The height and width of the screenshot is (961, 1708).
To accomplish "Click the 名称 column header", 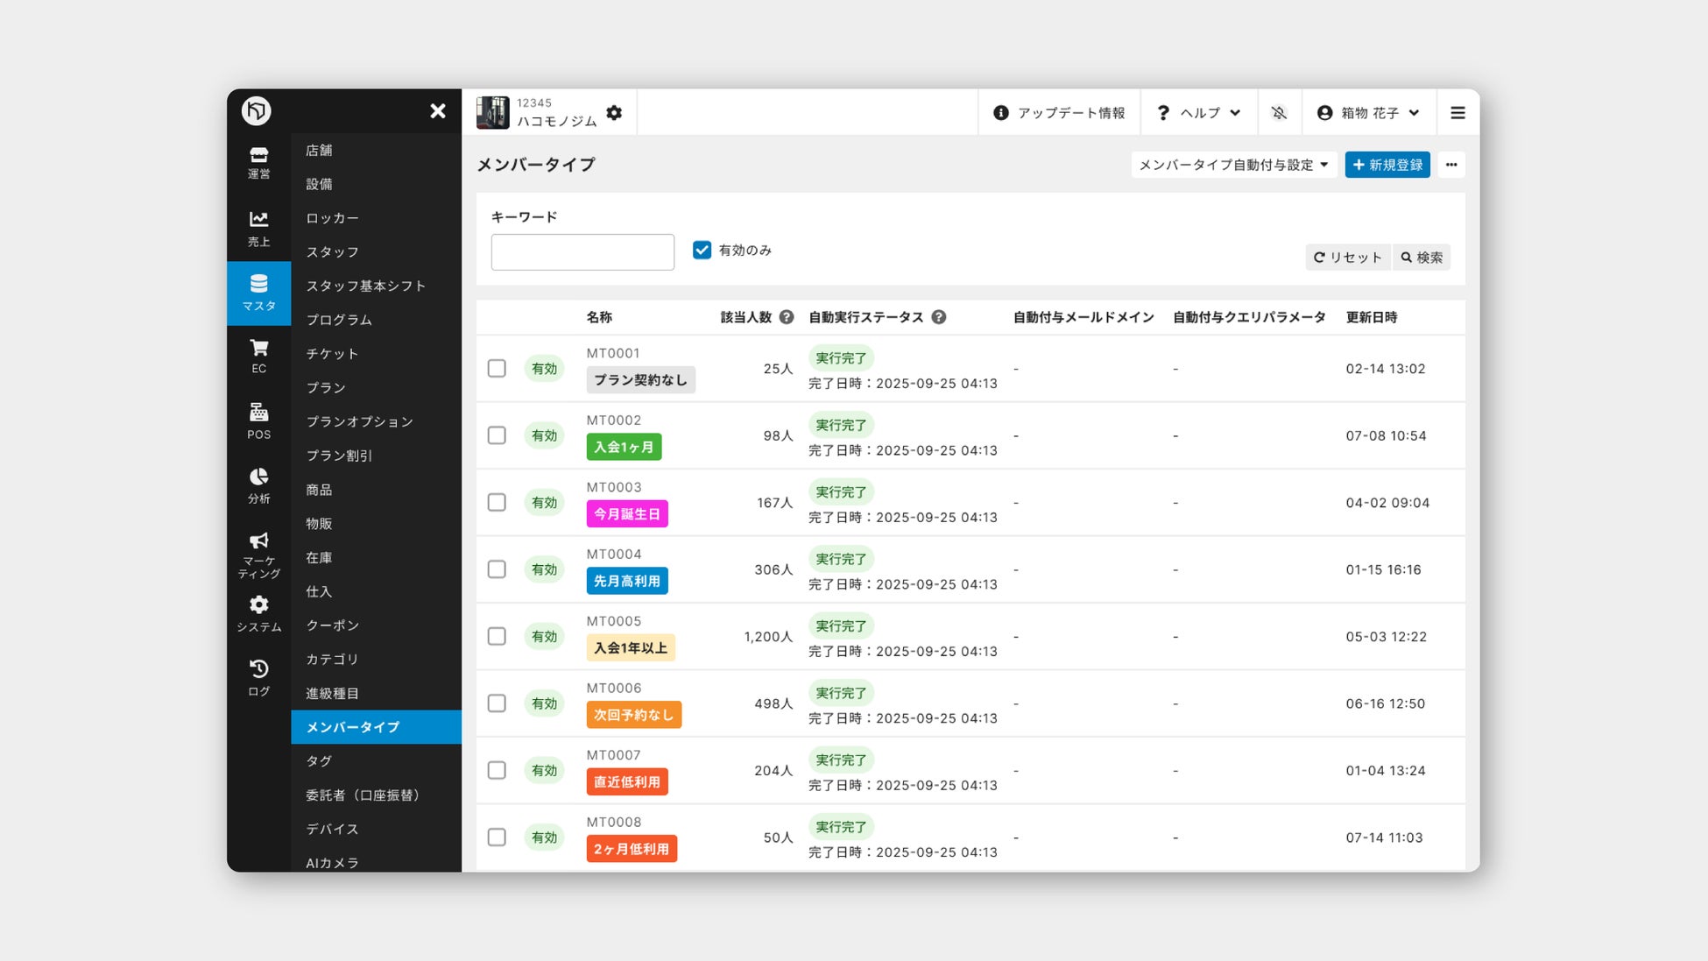I will pyautogui.click(x=599, y=317).
